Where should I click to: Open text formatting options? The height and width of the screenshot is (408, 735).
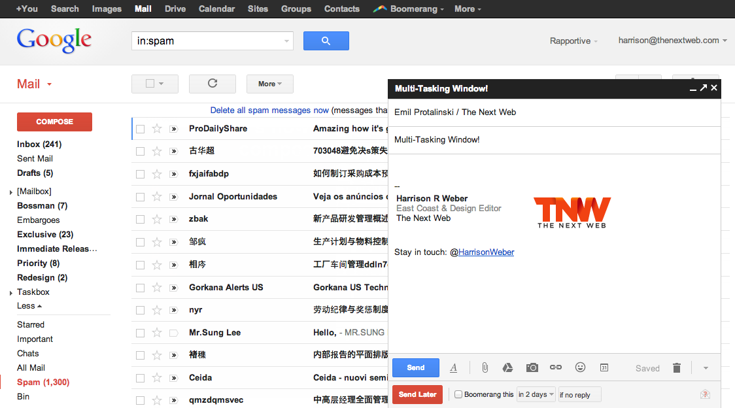click(x=454, y=367)
